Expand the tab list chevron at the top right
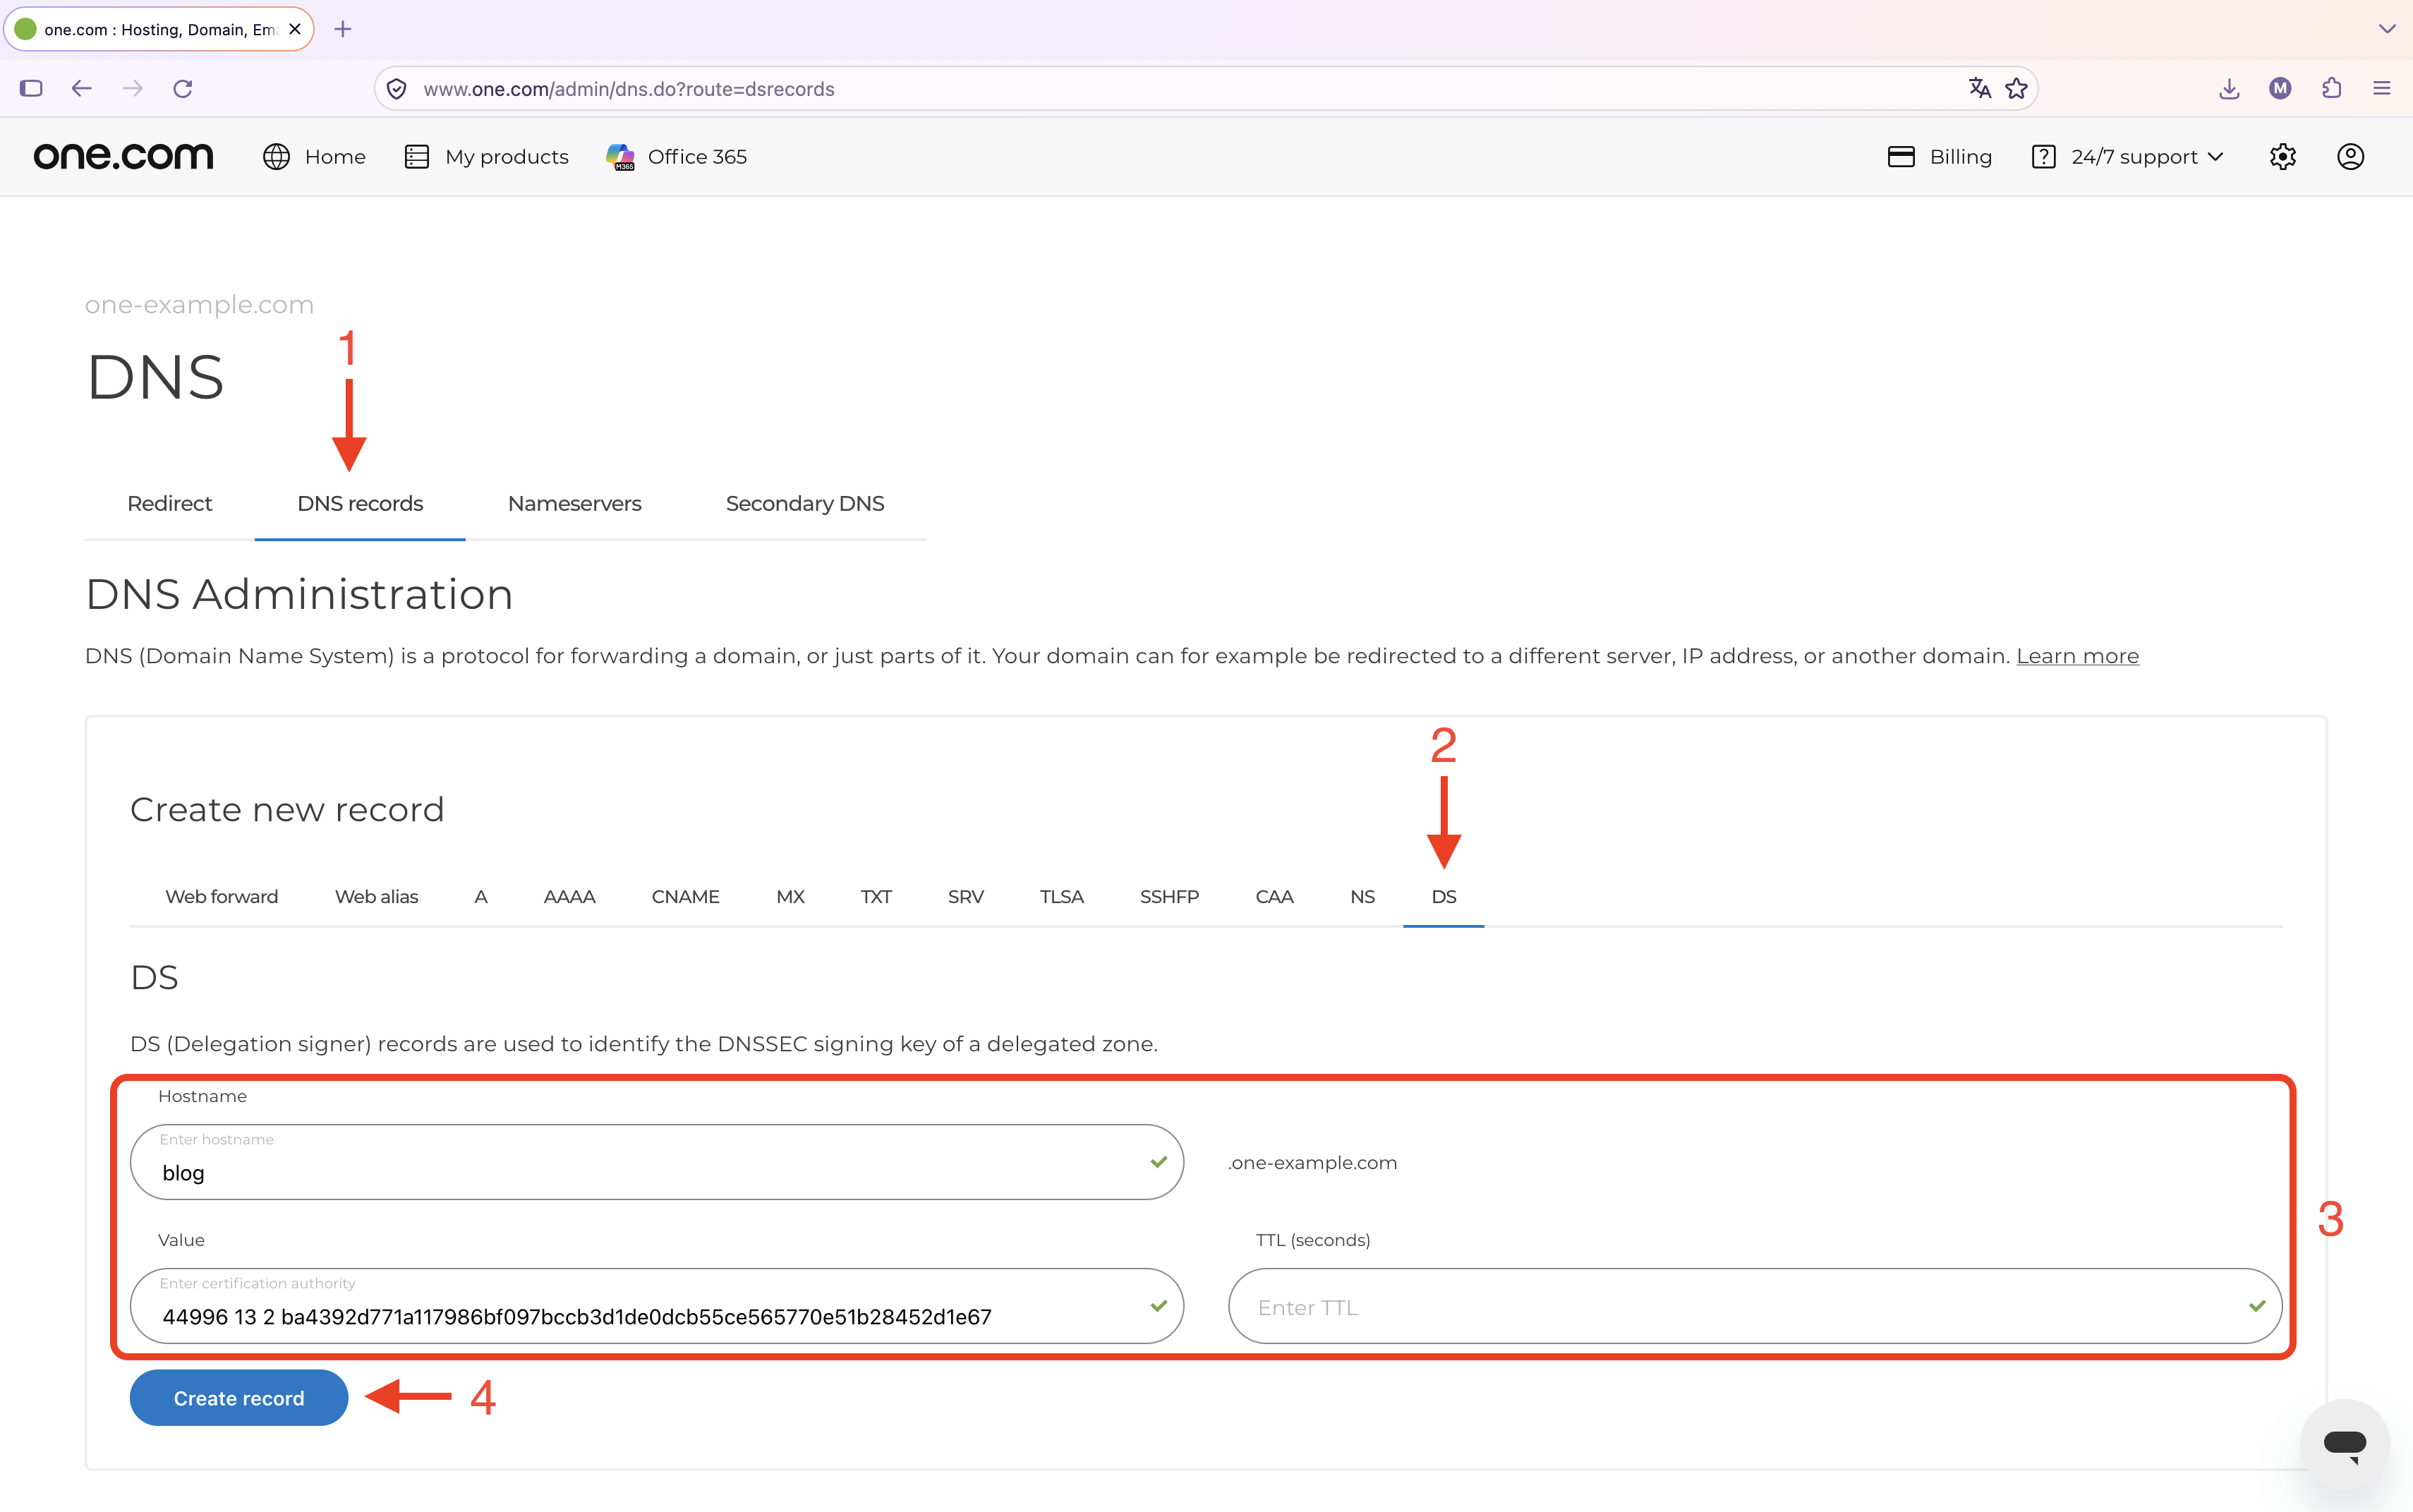2413x1512 pixels. tap(2386, 29)
